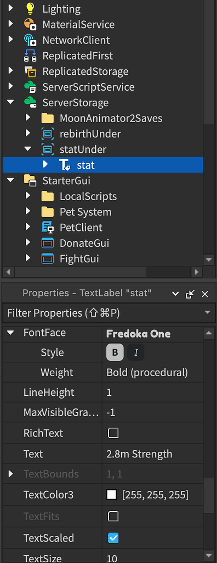
Task: Select the LocalScripts folder item
Action: click(88, 196)
